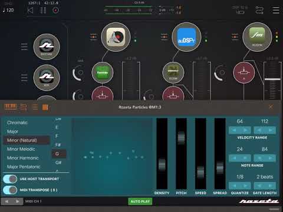Pause the AUM transport playback
Image resolution: width=283 pixels, height=212 pixels.
pyautogui.click(x=43, y=10)
